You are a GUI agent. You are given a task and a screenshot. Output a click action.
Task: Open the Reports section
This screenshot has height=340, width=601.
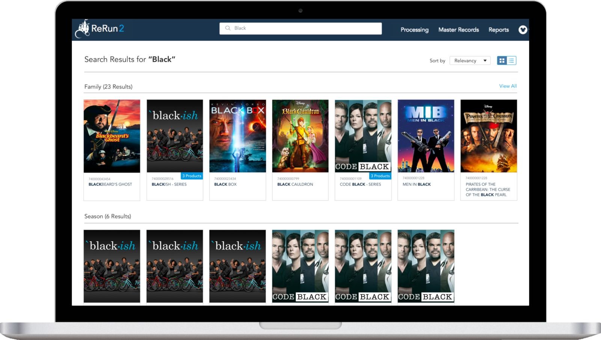(498, 30)
